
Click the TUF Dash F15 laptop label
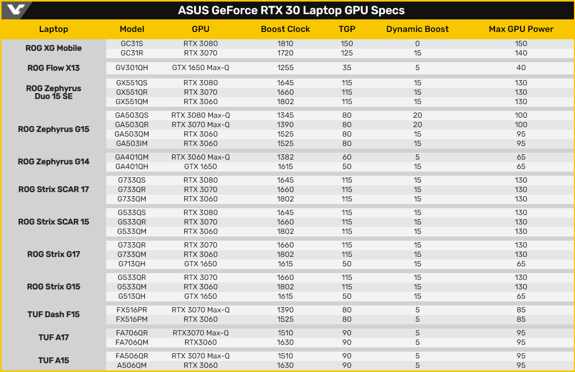[53, 314]
